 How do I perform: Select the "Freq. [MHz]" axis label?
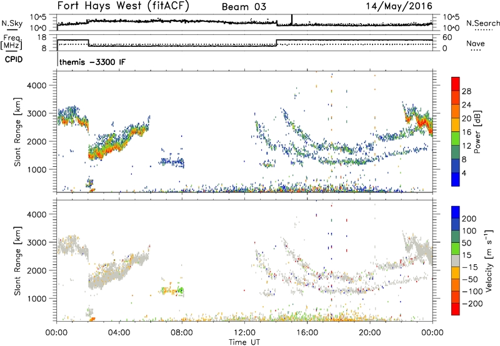[11, 42]
